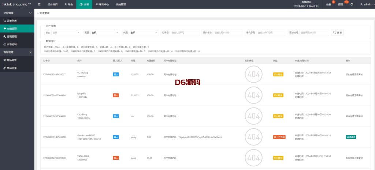375x170 pixels.
Task: Click the yellow type badge in VU_du1wg row
Action: pyautogui.click(x=278, y=75)
